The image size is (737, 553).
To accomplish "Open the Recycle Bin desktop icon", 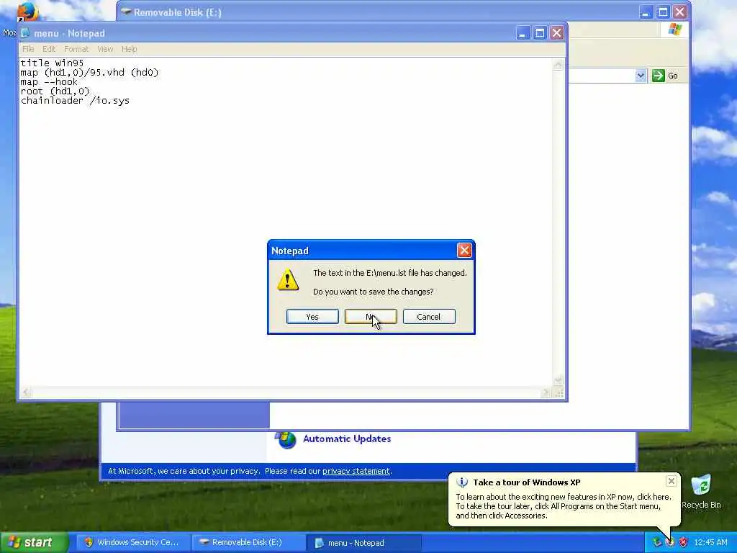I will click(701, 491).
